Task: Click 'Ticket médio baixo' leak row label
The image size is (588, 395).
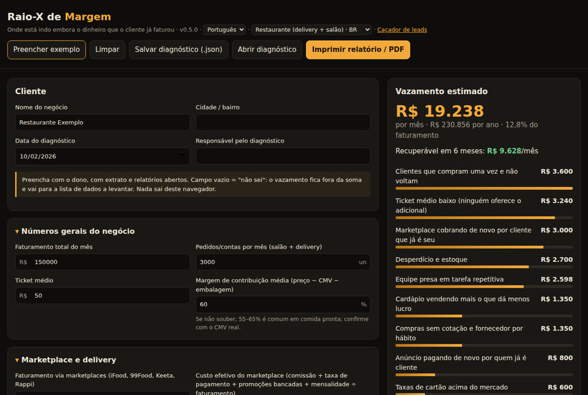Action: click(x=458, y=205)
